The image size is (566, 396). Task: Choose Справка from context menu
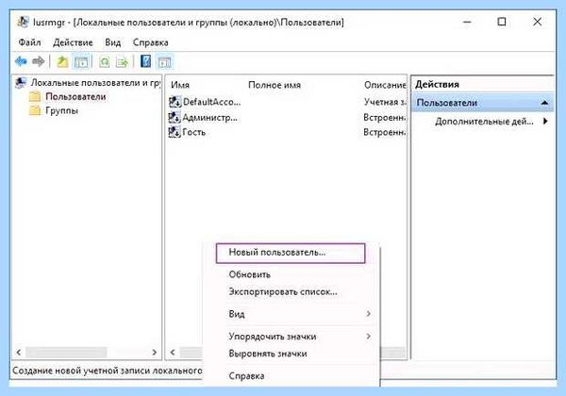[246, 376]
